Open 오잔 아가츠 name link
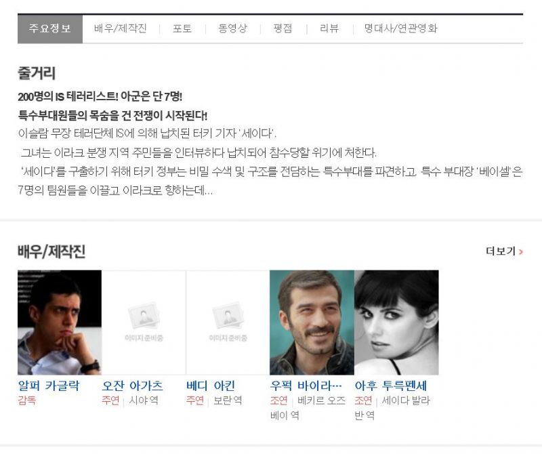 pyautogui.click(x=132, y=386)
